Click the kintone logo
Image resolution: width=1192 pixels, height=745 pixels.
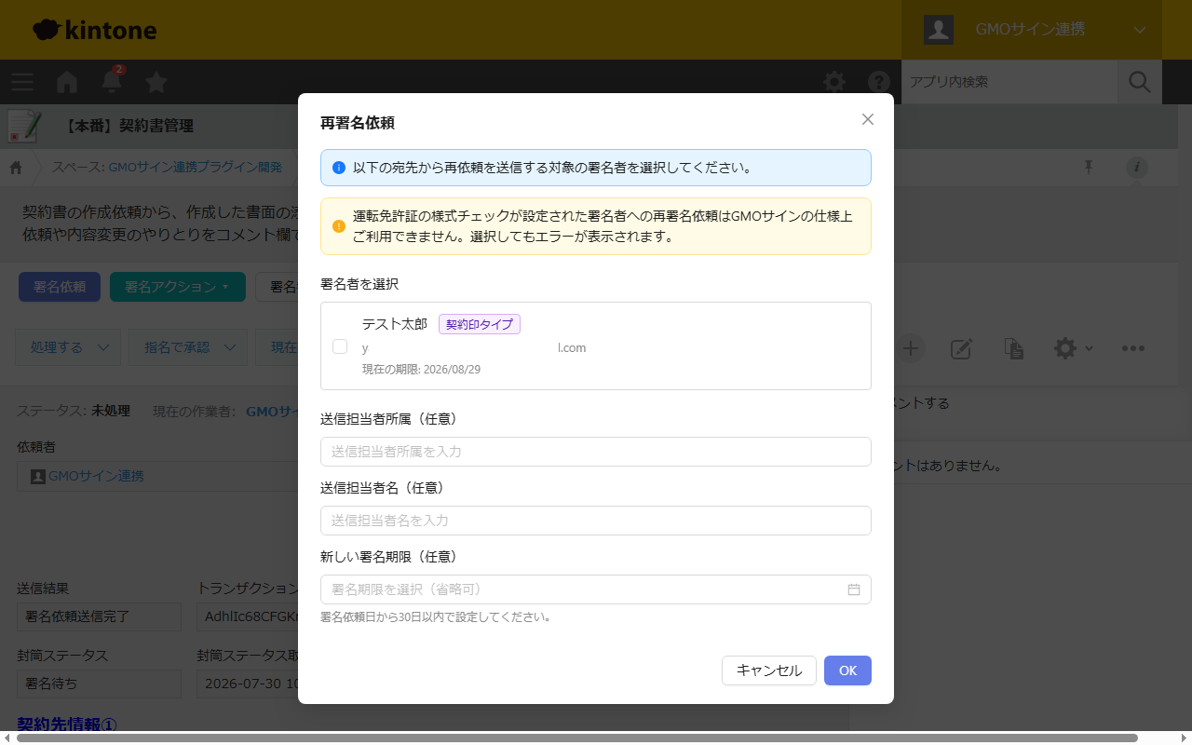pos(94,30)
